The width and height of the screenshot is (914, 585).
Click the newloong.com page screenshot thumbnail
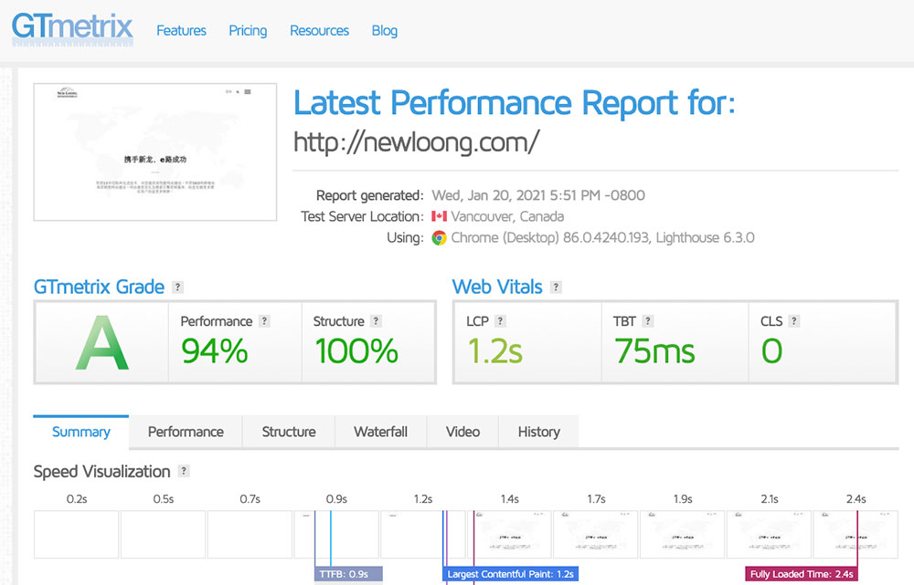[155, 152]
